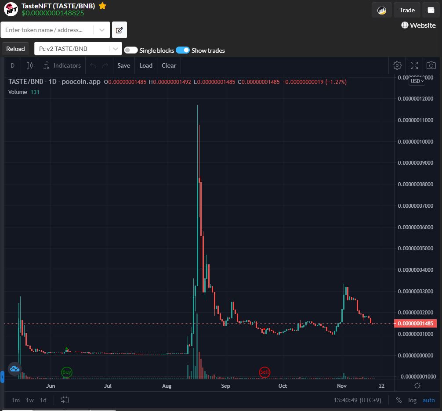
Task: Click the 13:40:49 (UTC+9) timezone clock
Action: pos(358,400)
